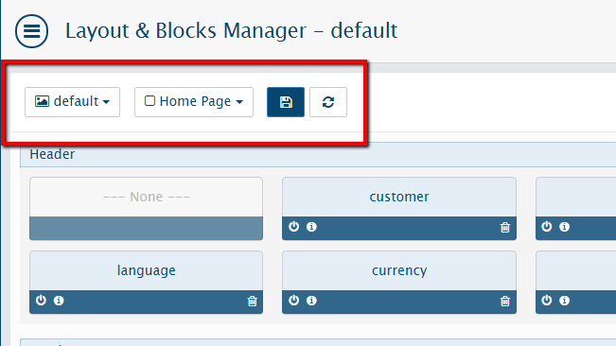Toggle power on cut-off block right of customer
The image size is (616, 346).
(x=547, y=226)
